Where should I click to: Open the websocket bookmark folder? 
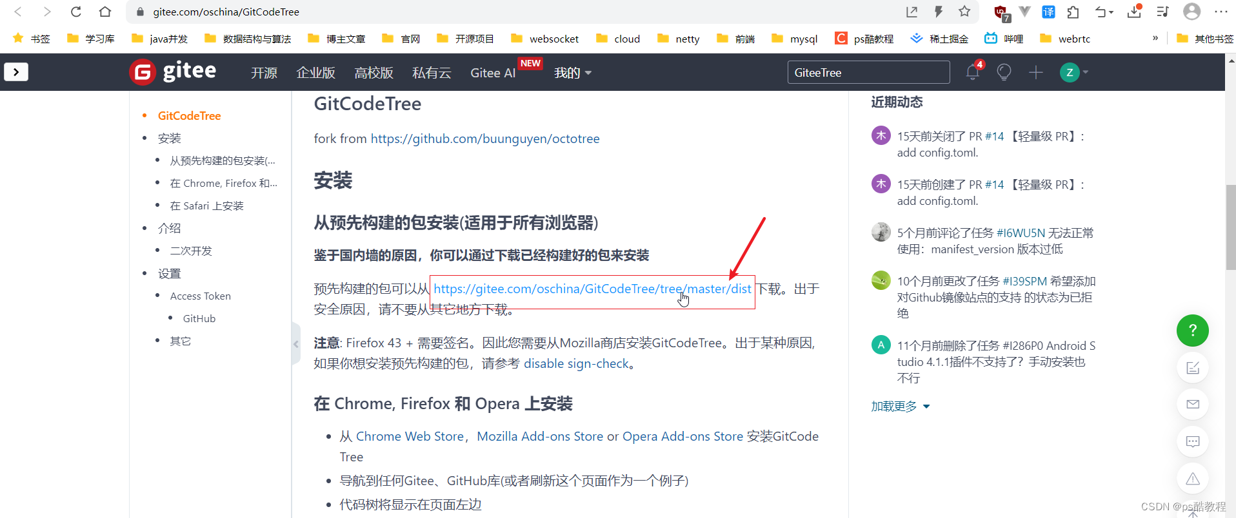pos(544,39)
